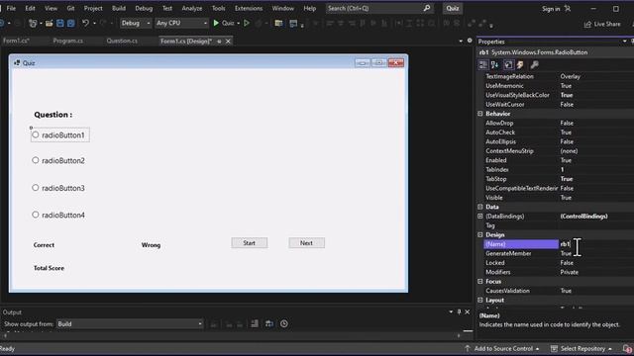Click Add to Source Control

502,349
